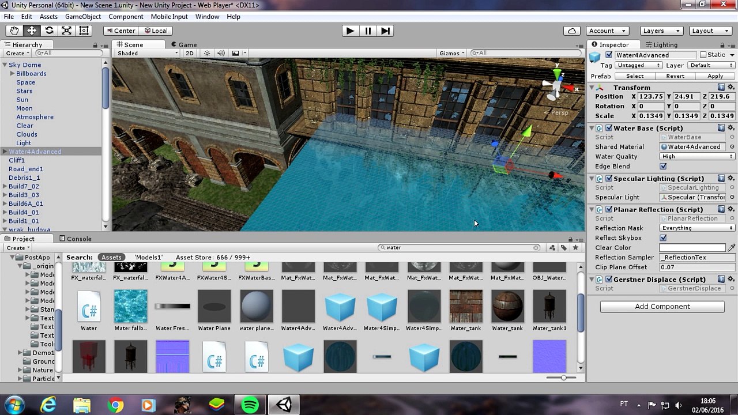This screenshot has width=738, height=415.
Task: Open the Tag dropdown showing Untagged
Action: pos(639,66)
